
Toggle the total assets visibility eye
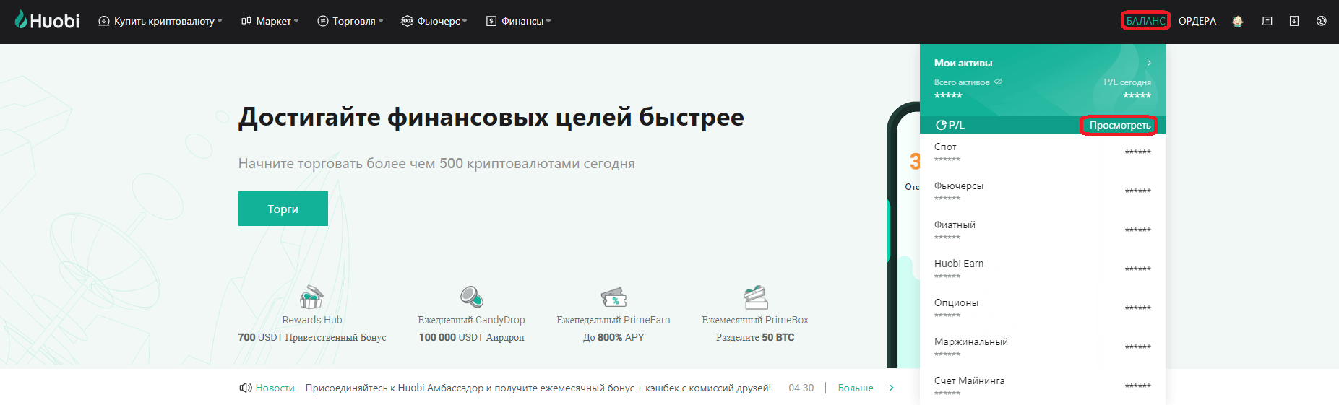click(x=999, y=82)
